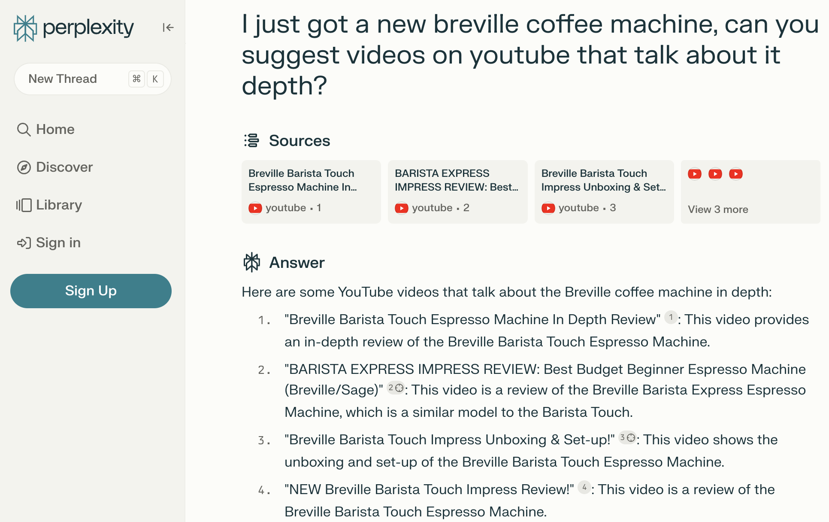Click the Sign in arrow icon
829x522 pixels.
tap(24, 243)
